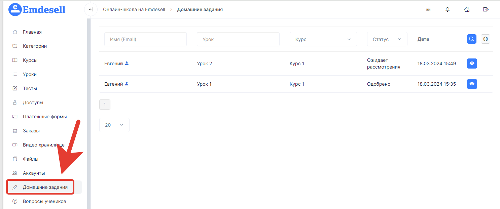Click Урок 1 cell
The height and width of the screenshot is (209, 500).
tap(204, 84)
